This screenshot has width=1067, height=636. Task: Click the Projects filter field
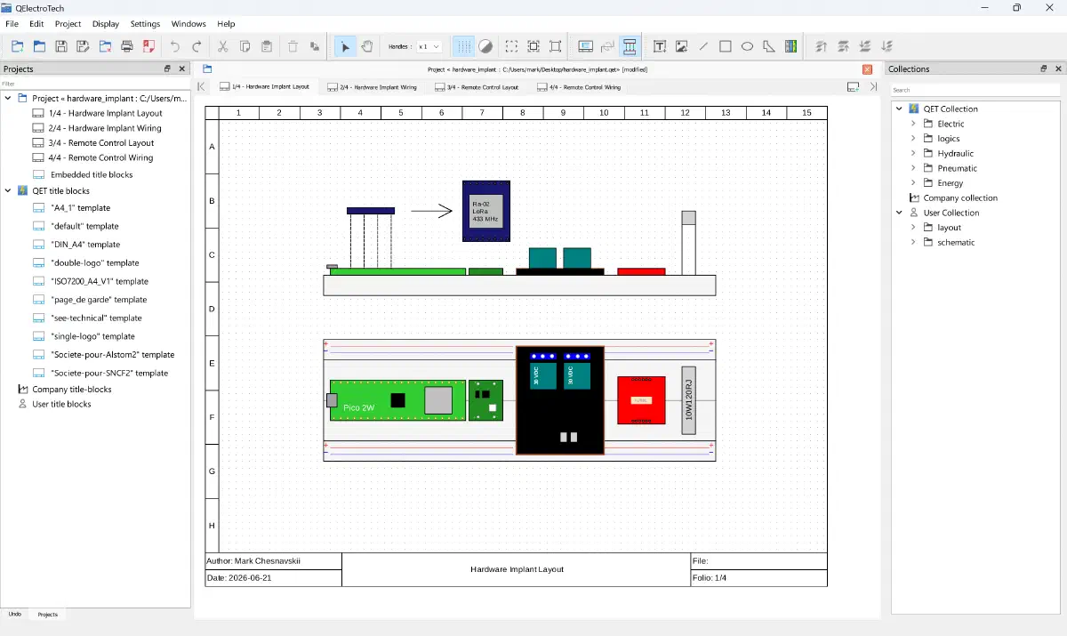tap(95, 84)
